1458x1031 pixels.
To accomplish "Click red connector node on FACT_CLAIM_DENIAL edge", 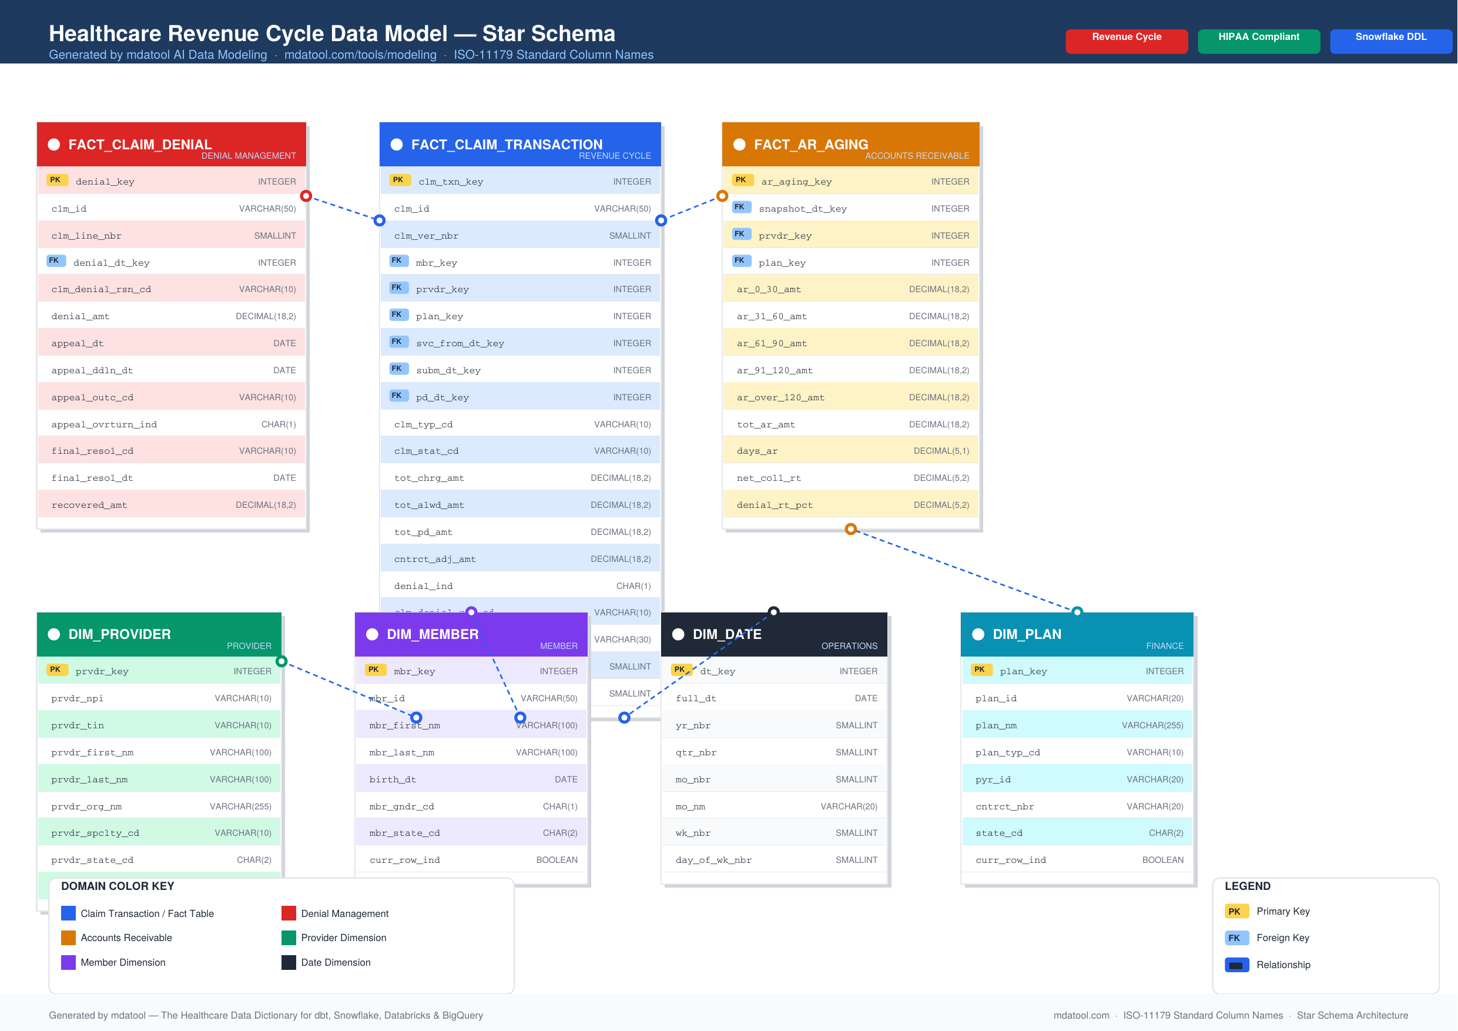I will (306, 196).
